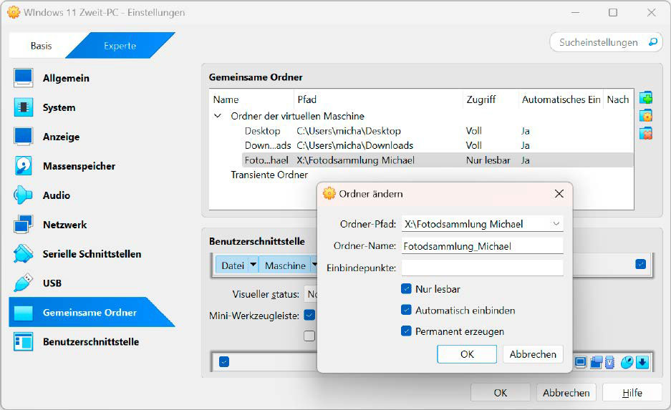The width and height of the screenshot is (671, 410).
Task: Switch to the Basis tab
Action: click(41, 45)
